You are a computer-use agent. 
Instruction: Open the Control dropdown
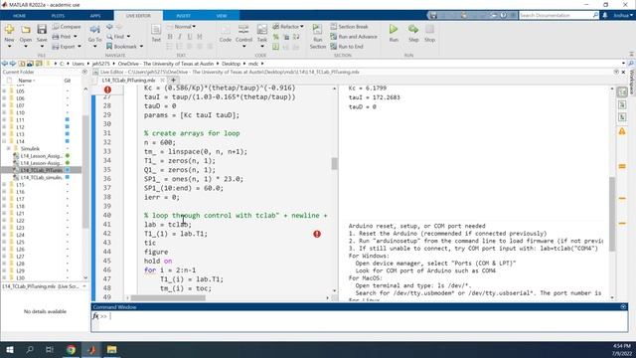(x=243, y=47)
